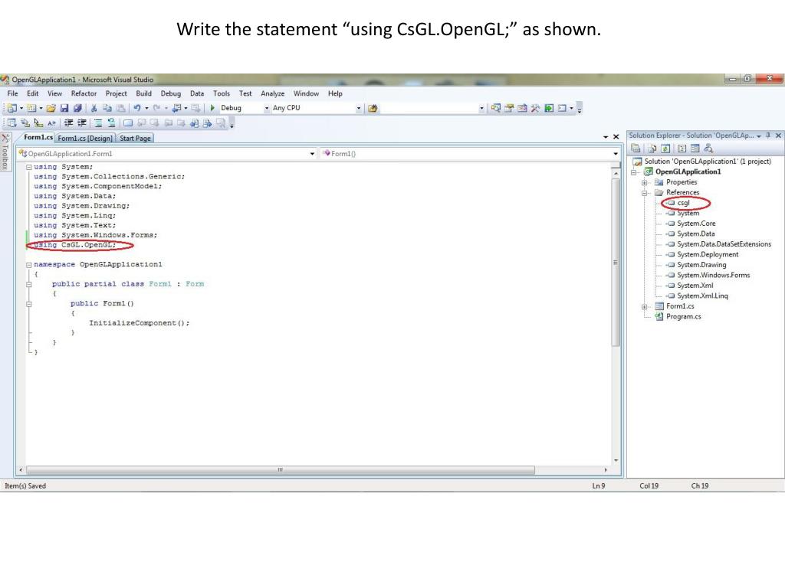Click the 'InitializeComponent();' code line
Screen dimensions: 785x588
[140, 323]
